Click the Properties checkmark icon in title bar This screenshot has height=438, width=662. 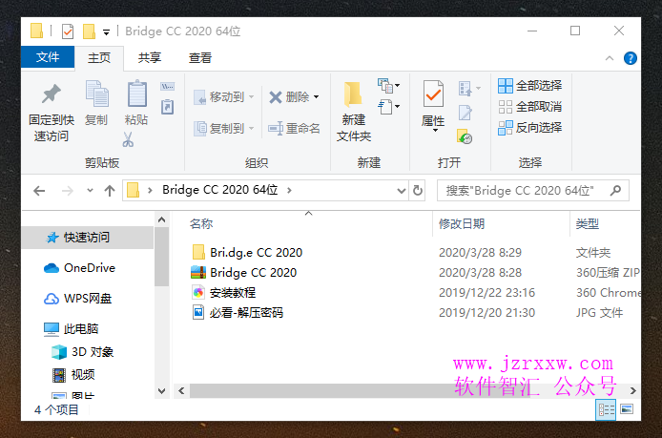(x=68, y=31)
